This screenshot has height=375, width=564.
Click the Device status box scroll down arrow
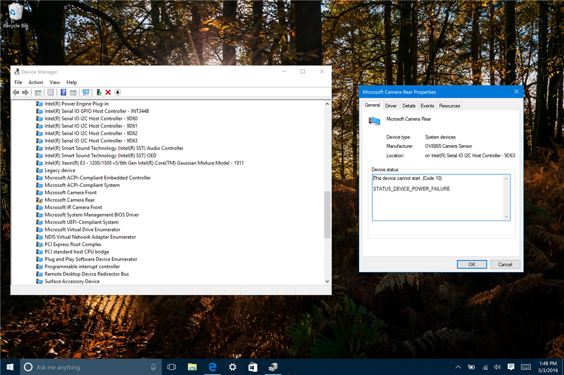tap(506, 217)
